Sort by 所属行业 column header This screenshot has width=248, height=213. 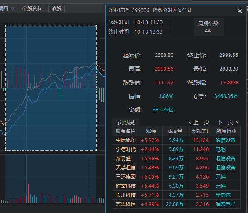click(x=226, y=131)
